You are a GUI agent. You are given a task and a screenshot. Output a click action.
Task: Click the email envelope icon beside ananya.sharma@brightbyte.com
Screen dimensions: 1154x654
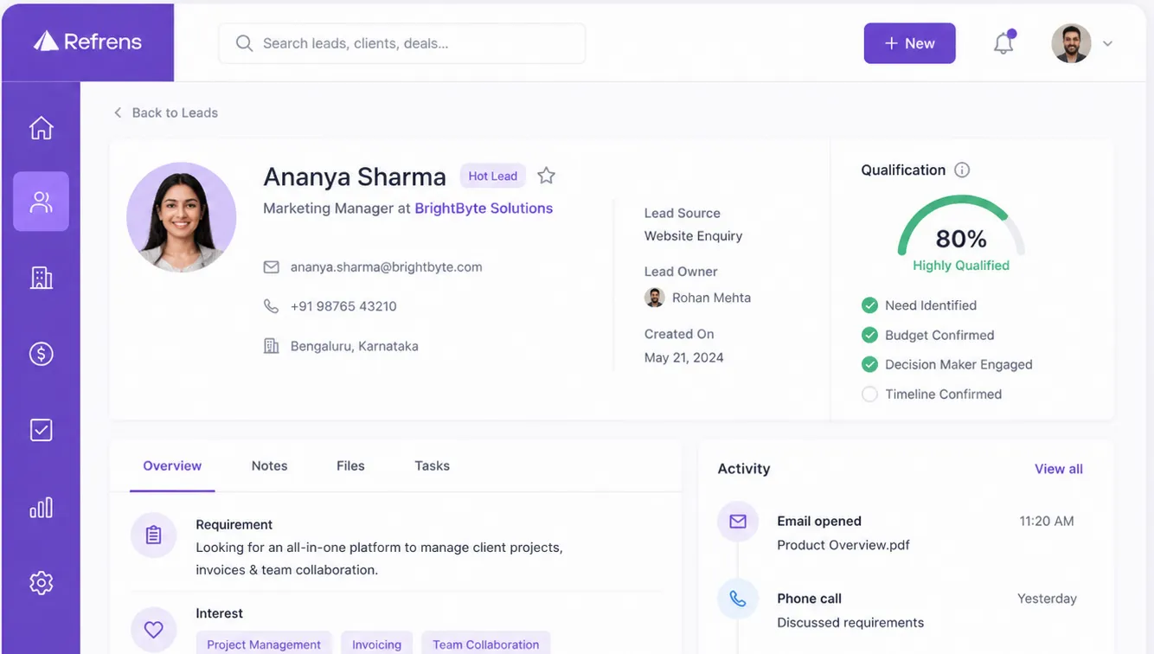click(271, 267)
